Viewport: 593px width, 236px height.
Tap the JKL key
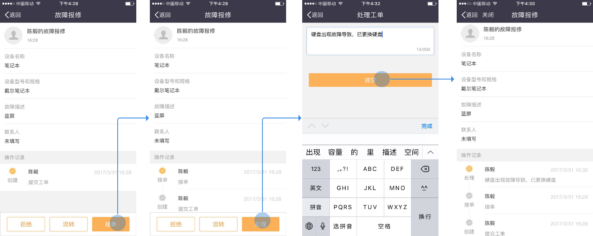(370, 188)
